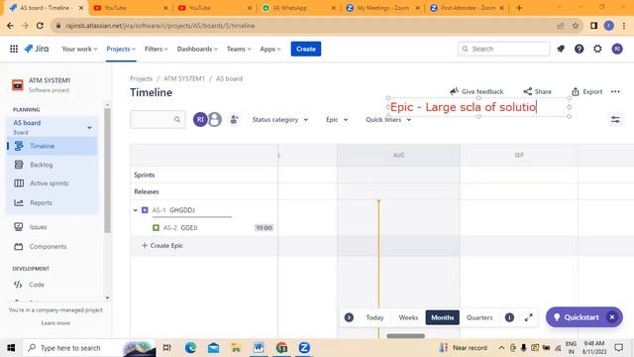Open the settings gear icon
This screenshot has width=634, height=357.
click(x=597, y=49)
